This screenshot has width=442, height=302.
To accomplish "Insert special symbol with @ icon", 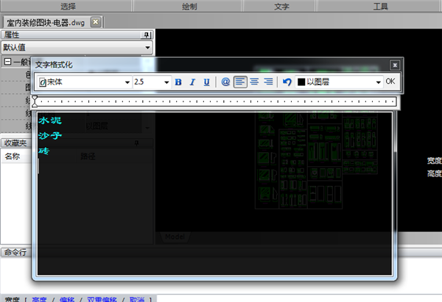I will click(225, 82).
